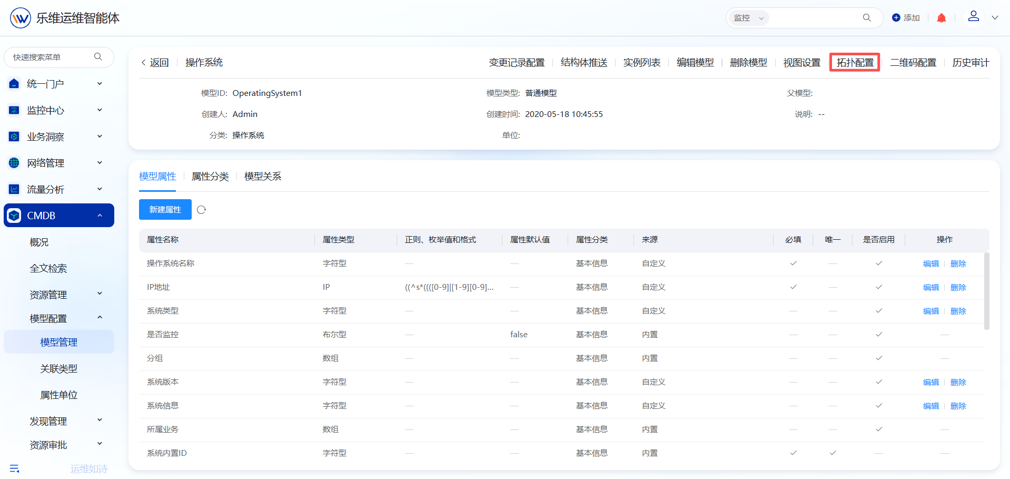The width and height of the screenshot is (1010, 479).
Task: Switch to the 模型关系 tab
Action: 263,177
